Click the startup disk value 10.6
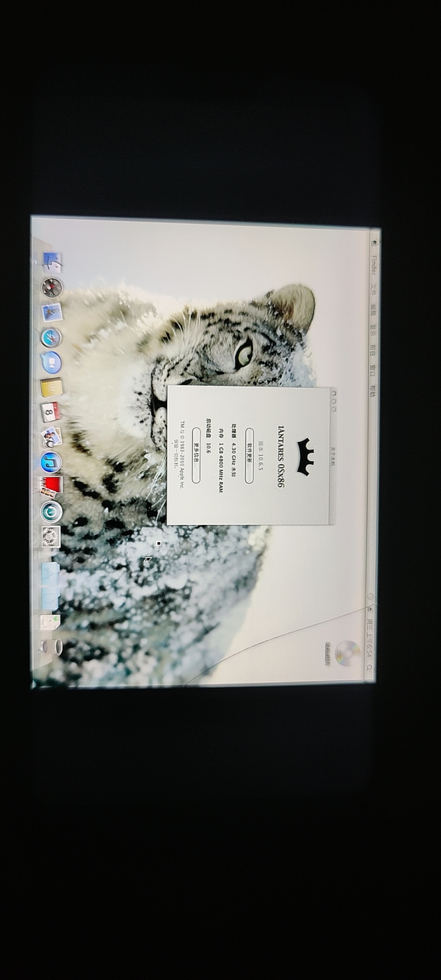The height and width of the screenshot is (980, 441). pos(208,448)
